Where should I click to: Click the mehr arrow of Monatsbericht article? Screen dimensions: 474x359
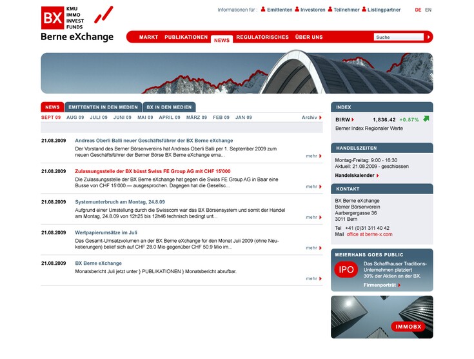[321, 278]
